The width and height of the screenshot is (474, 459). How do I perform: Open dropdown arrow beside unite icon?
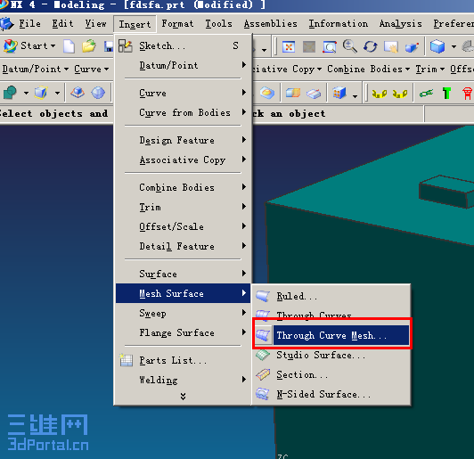[x=26, y=93]
